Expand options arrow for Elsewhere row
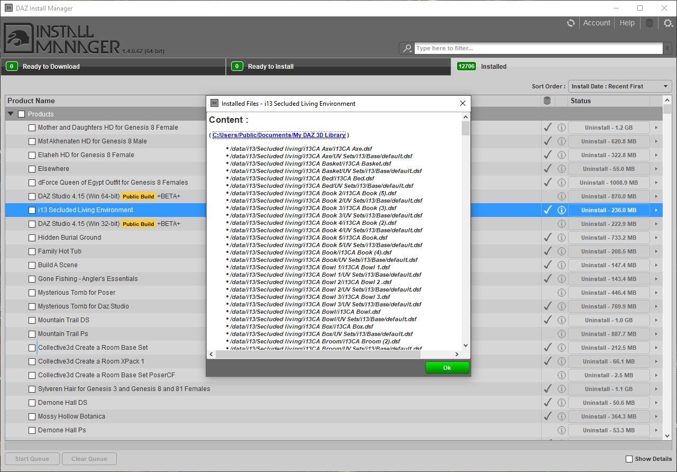The width and height of the screenshot is (677, 472). tap(656, 169)
